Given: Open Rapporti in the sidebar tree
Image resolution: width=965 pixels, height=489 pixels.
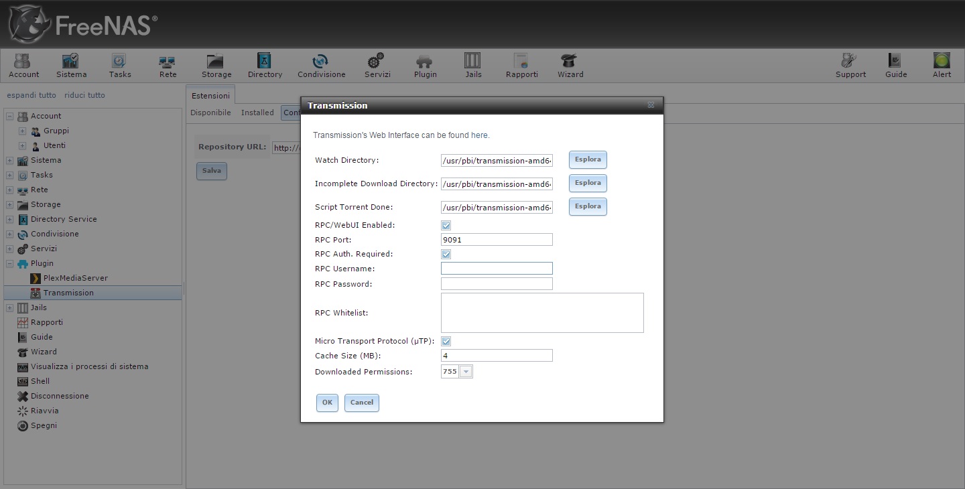Looking at the screenshot, I should pyautogui.click(x=46, y=322).
